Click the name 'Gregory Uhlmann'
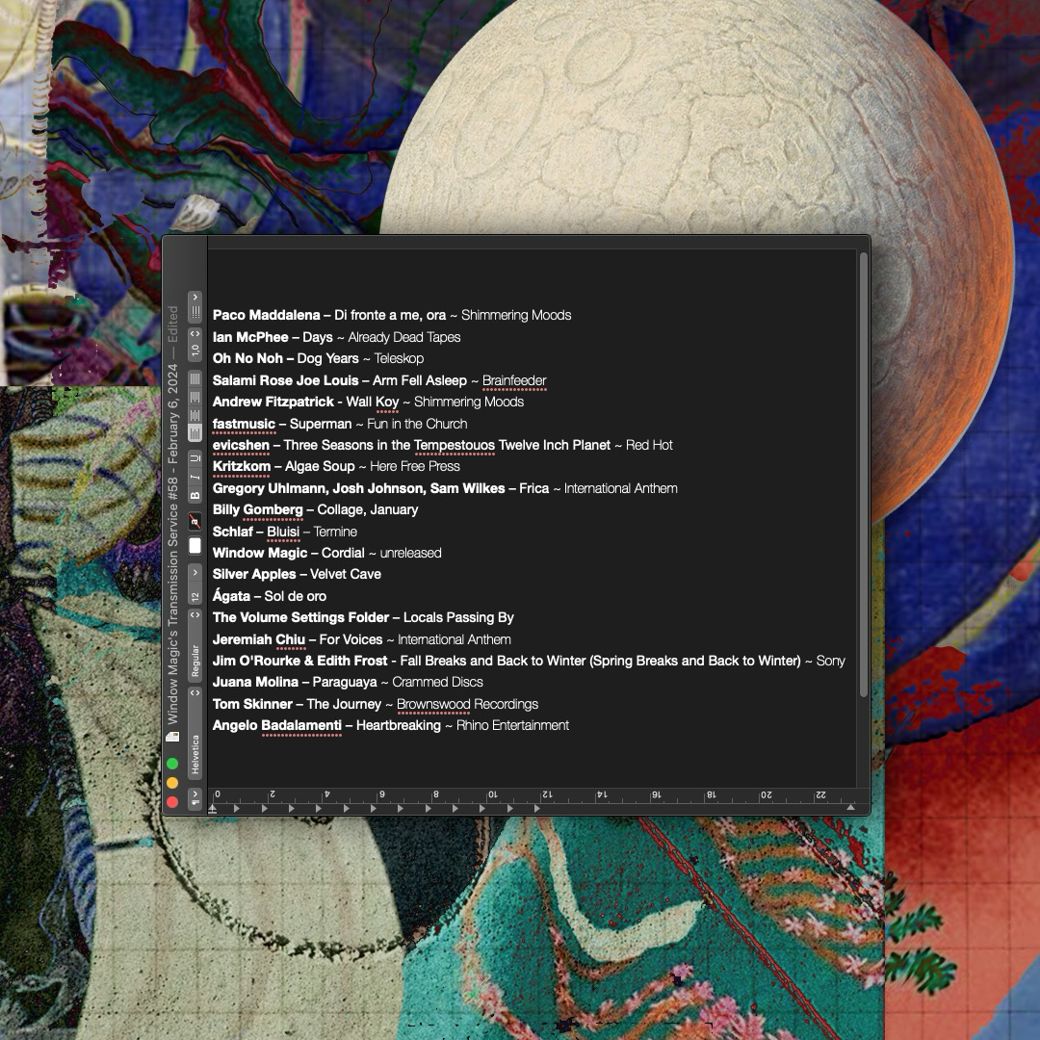Image resolution: width=1040 pixels, height=1040 pixels. (269, 488)
